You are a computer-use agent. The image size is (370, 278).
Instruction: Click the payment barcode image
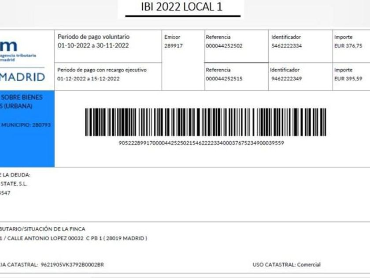[206, 122]
